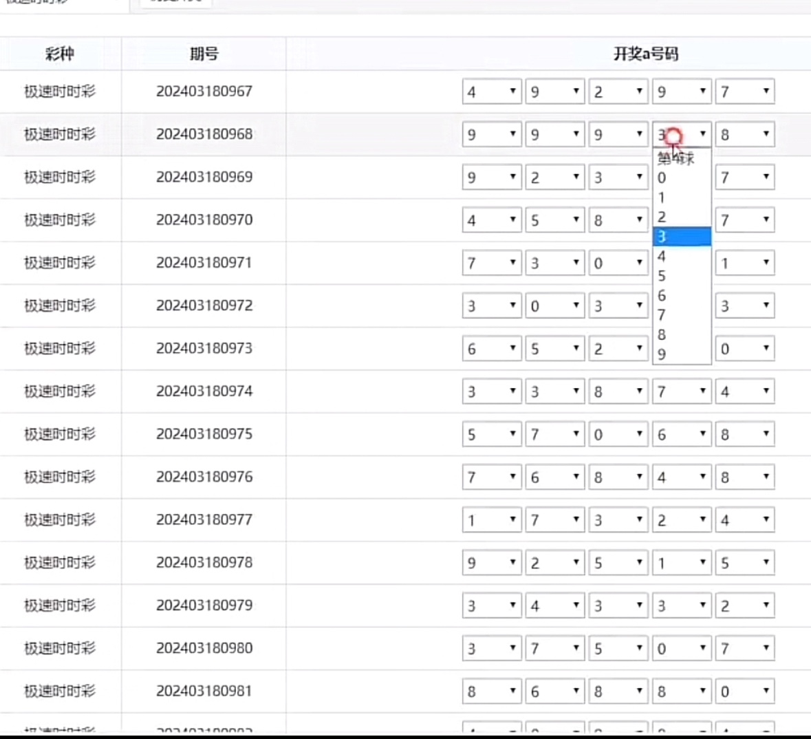The image size is (811, 739).
Task: Click the 开奖a号码 column header
Action: coord(645,54)
